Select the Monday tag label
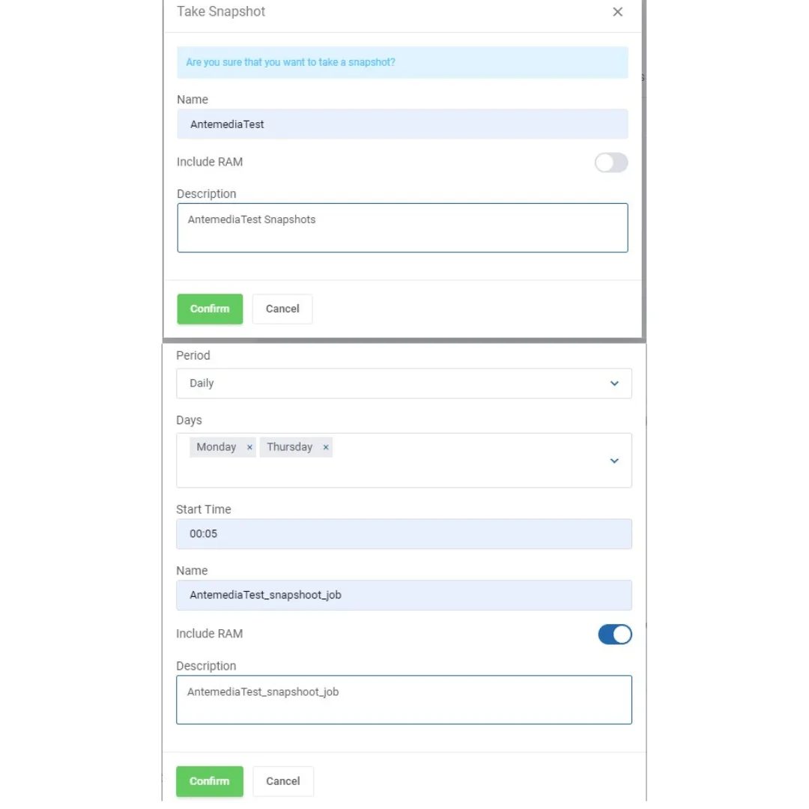809x809 pixels. 216,447
